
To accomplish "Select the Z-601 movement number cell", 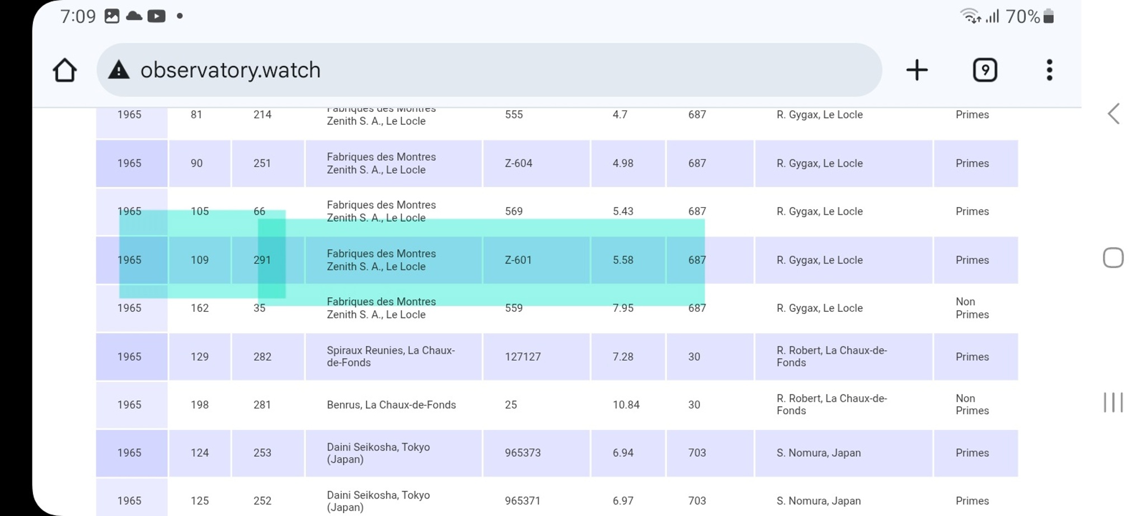I will click(x=518, y=260).
